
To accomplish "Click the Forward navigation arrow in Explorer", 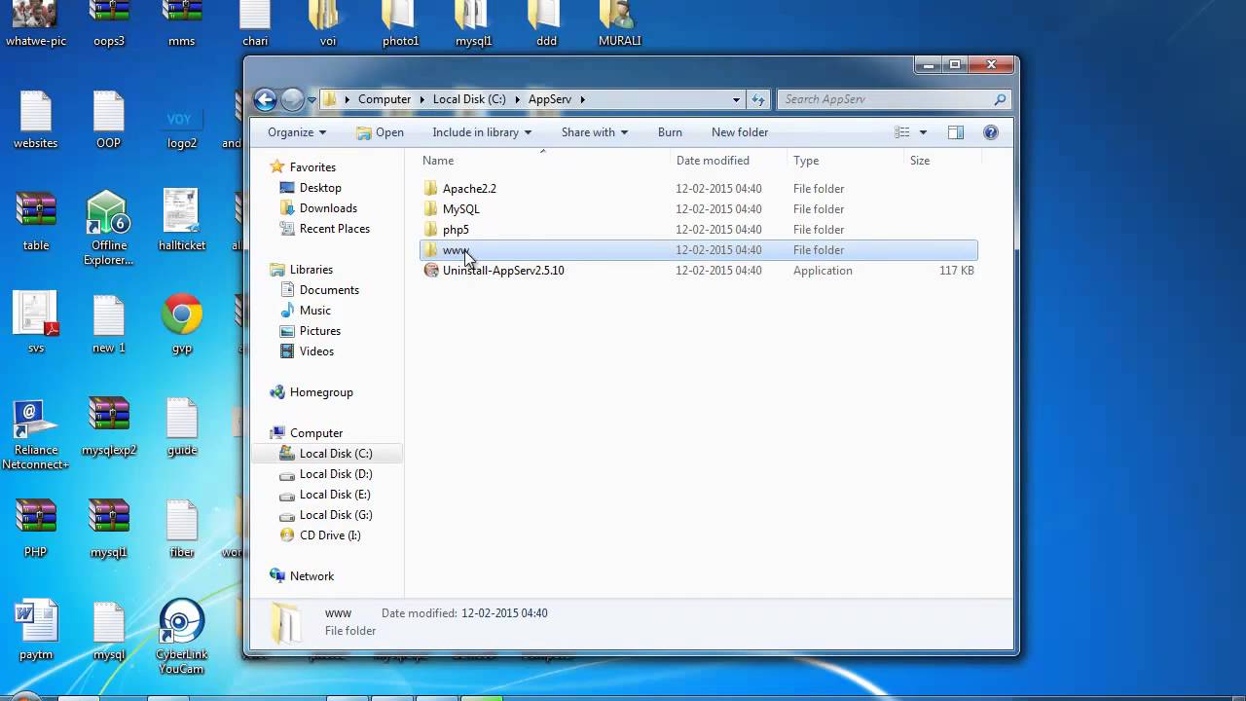I will tap(292, 99).
